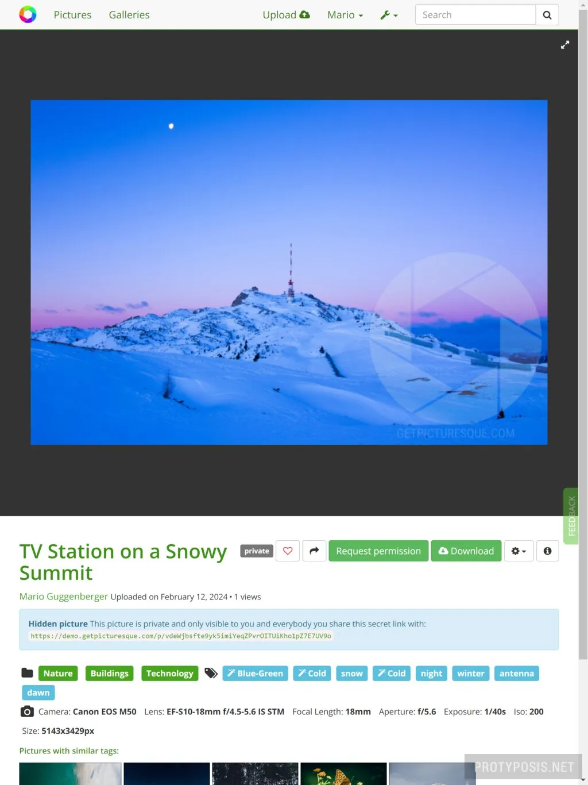Click the Request permission button
Screen dimensions: 588x785
pos(378,551)
